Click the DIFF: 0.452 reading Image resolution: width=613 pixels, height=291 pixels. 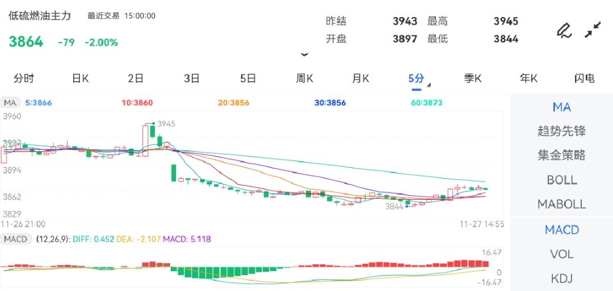pos(93,239)
